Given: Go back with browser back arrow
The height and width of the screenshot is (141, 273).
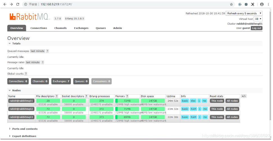Looking at the screenshot, I should coord(5,4).
